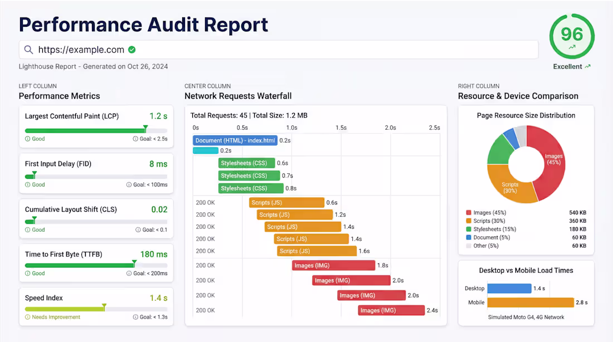Image resolution: width=613 pixels, height=342 pixels.
Task: Click info icon next to Goal: < 200ms
Action: click(128, 273)
